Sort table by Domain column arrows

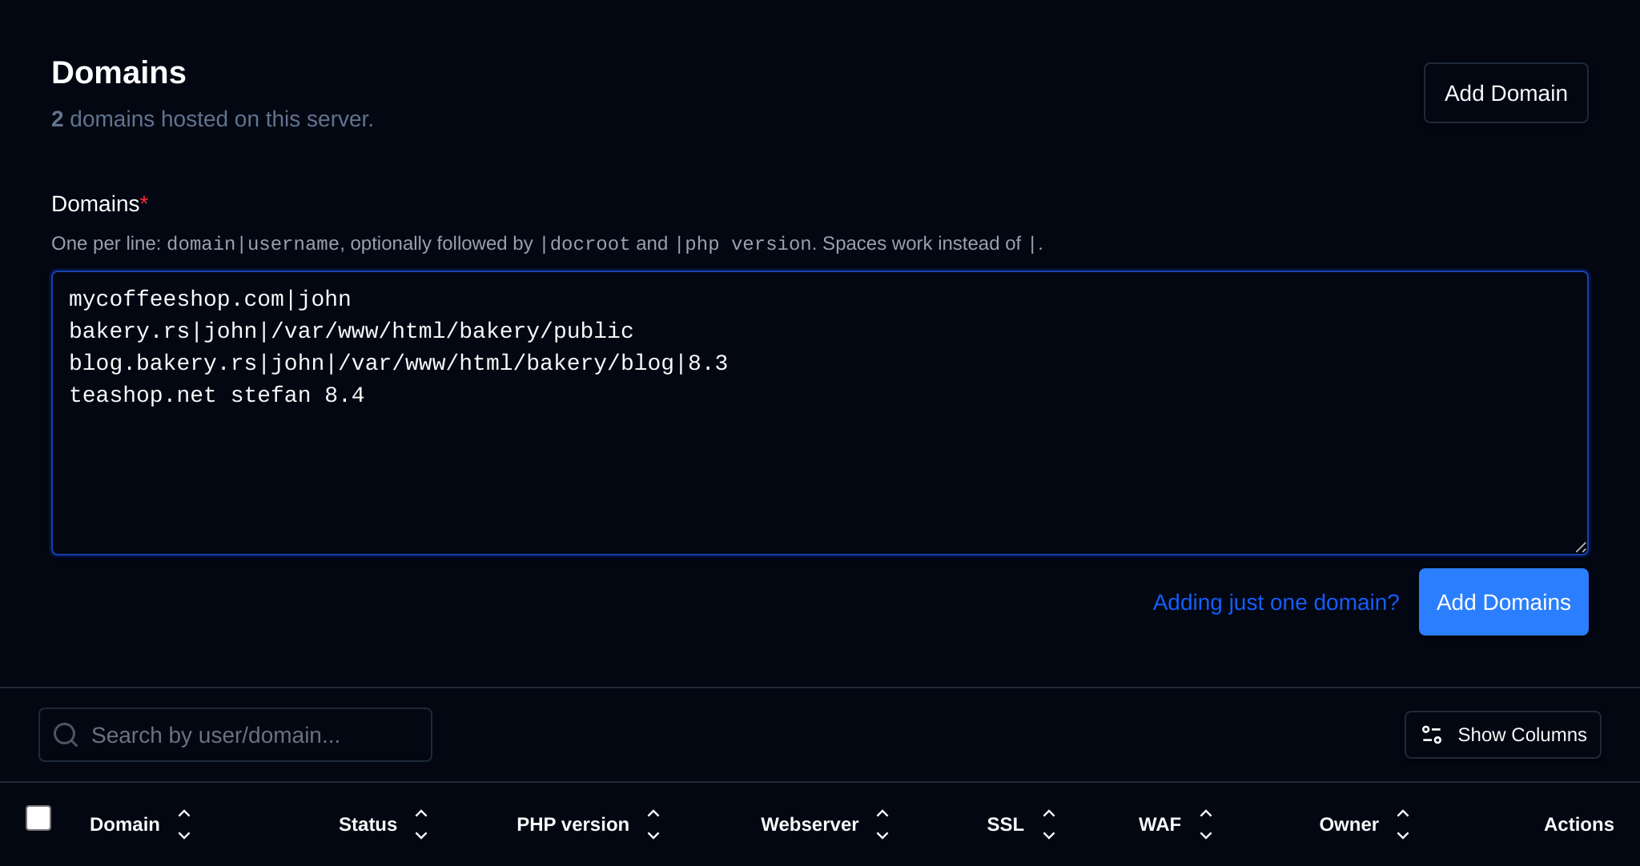tap(184, 824)
